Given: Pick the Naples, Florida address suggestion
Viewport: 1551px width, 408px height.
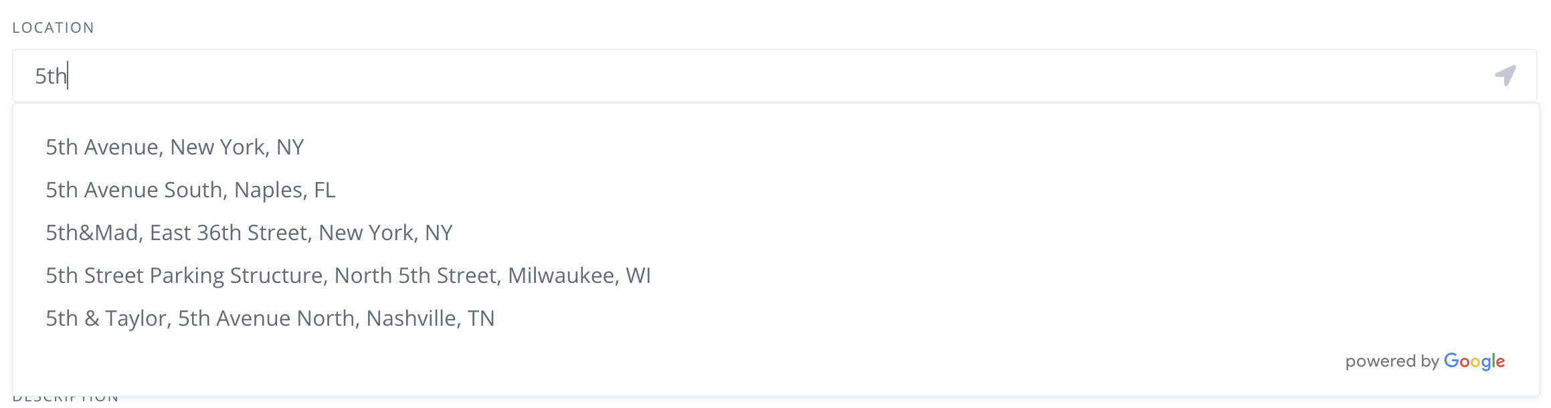Looking at the screenshot, I should pyautogui.click(x=190, y=190).
